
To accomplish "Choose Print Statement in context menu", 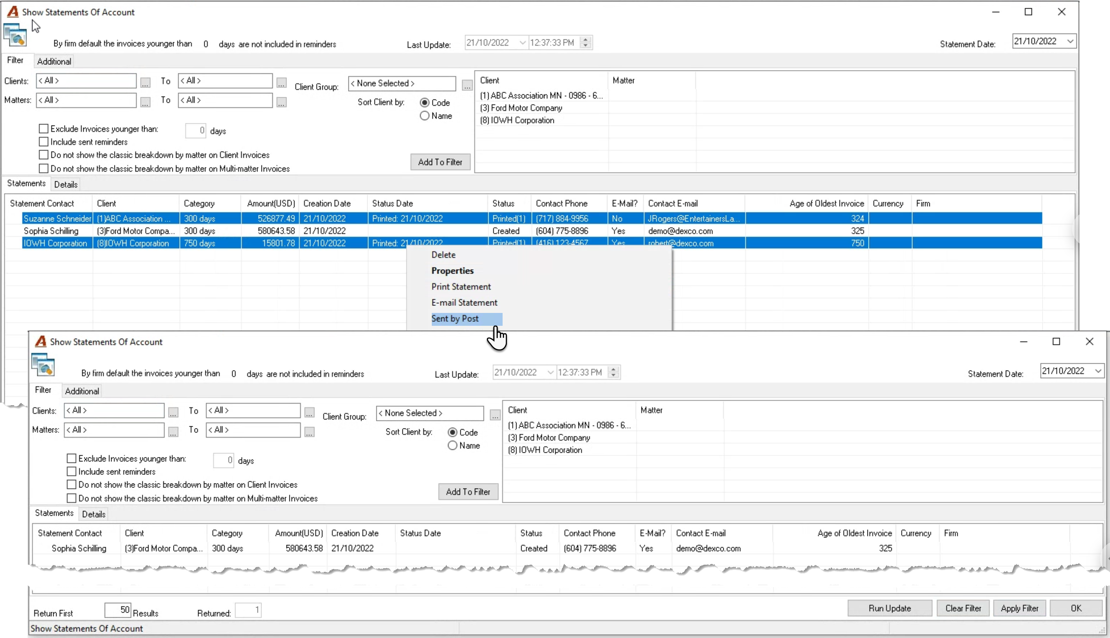I will [x=461, y=286].
